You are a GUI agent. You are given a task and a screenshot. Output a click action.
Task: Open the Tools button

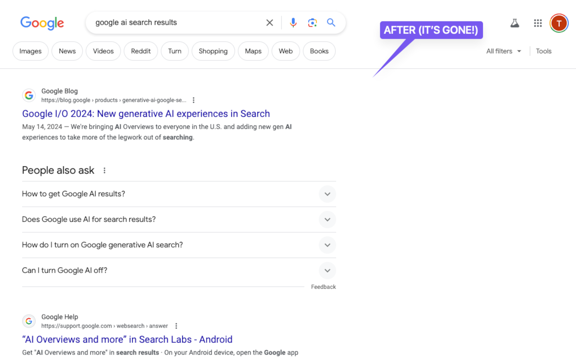(544, 51)
